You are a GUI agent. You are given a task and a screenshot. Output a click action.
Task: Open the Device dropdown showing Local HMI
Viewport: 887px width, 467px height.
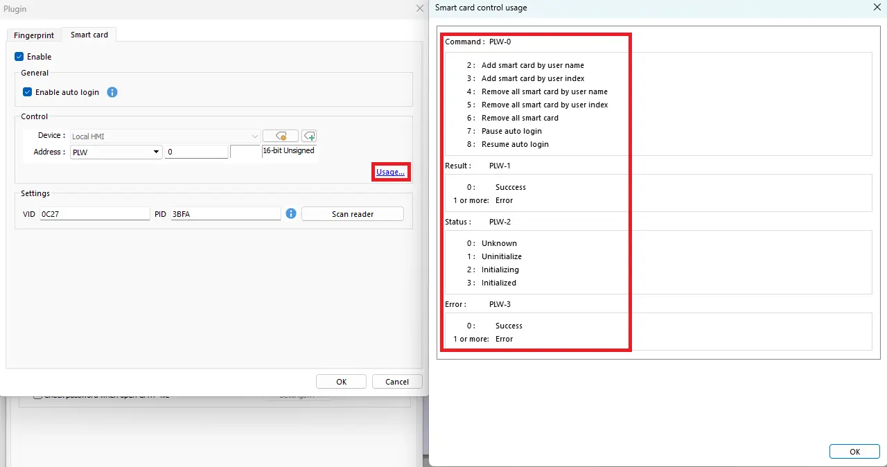pyautogui.click(x=165, y=135)
